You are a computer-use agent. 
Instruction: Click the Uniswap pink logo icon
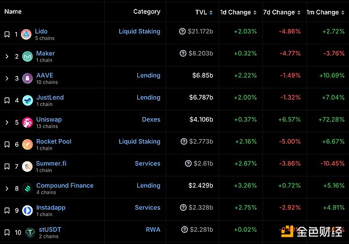(27, 122)
